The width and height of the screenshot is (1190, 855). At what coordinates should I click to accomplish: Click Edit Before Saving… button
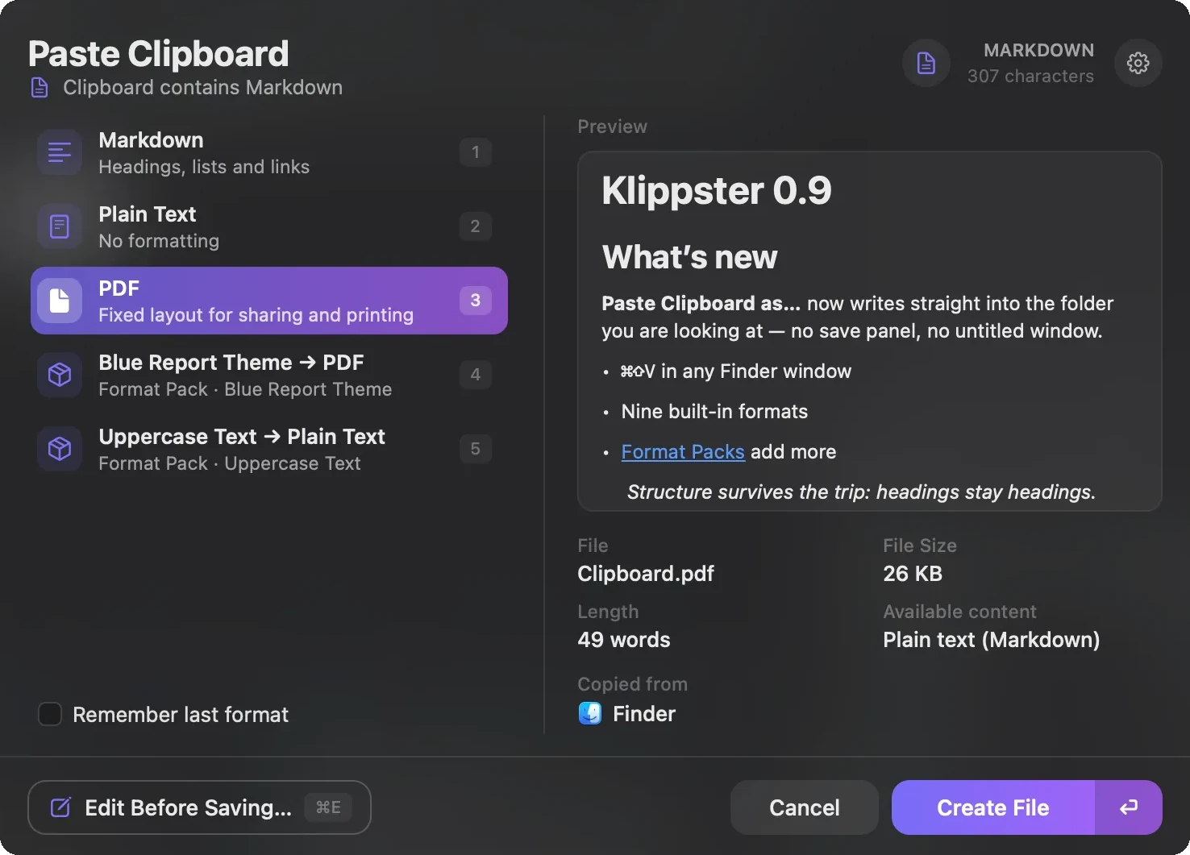point(199,807)
